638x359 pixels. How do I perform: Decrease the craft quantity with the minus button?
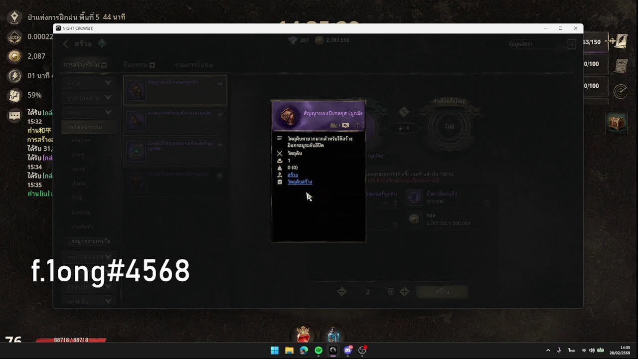point(341,292)
